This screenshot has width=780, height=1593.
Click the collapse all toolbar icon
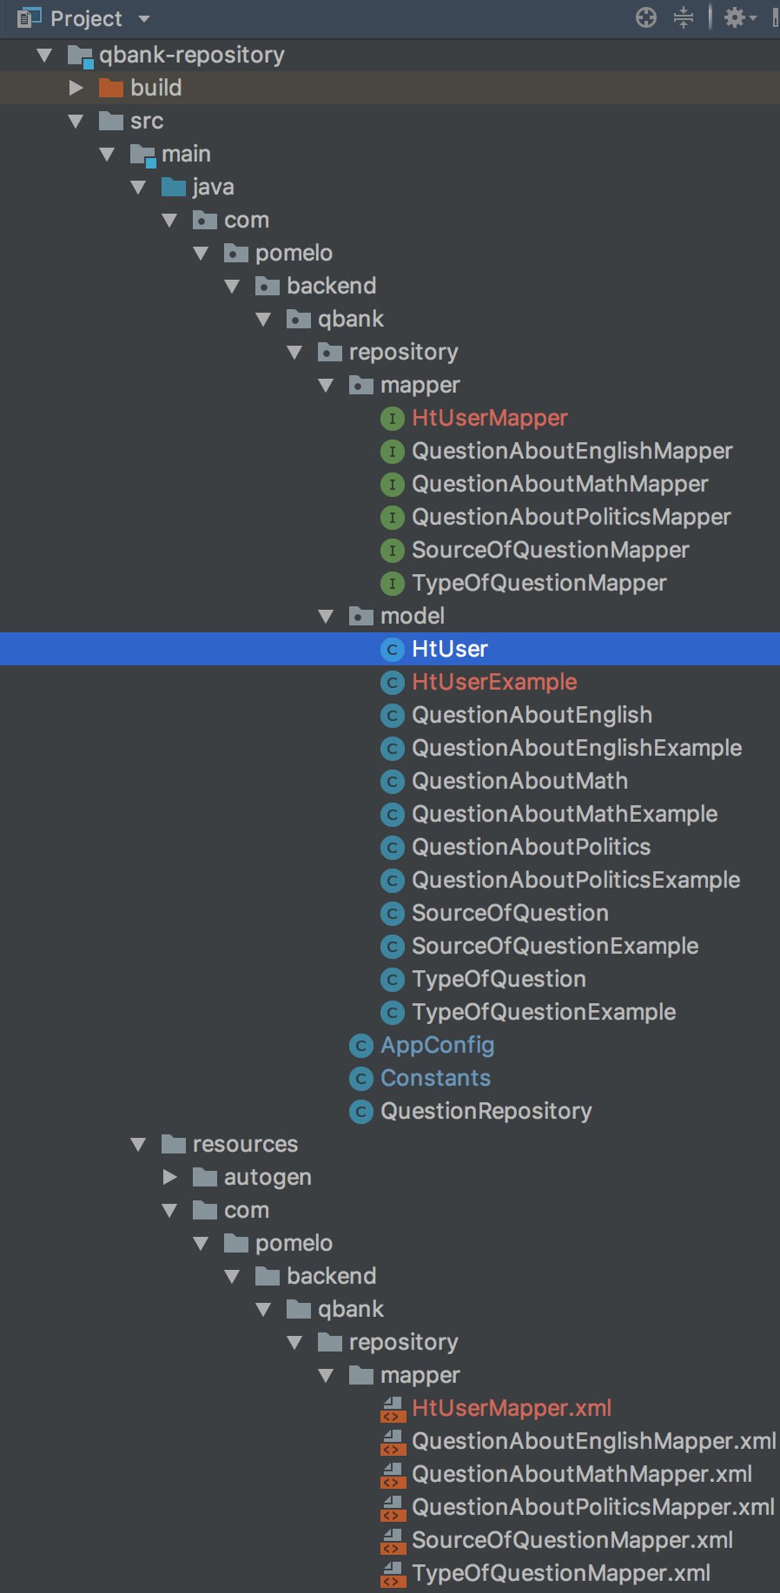click(684, 17)
